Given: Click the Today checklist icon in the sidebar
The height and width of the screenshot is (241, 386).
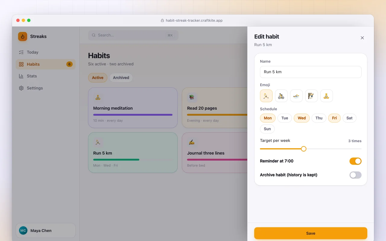Looking at the screenshot, I should [21, 52].
